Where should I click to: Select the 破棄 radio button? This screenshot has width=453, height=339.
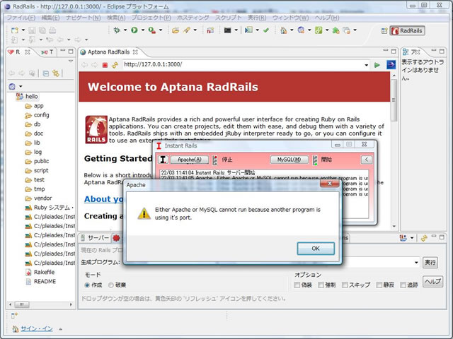point(111,285)
